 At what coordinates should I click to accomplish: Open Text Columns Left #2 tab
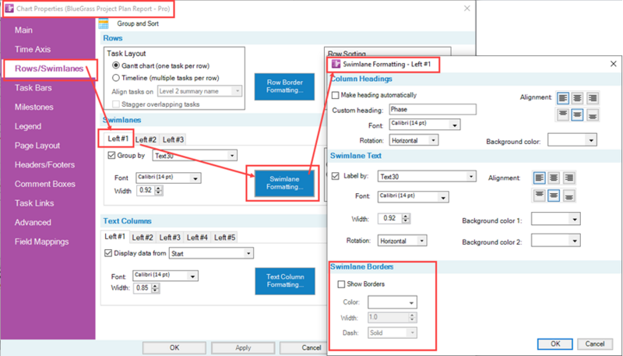point(143,238)
